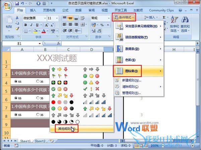The image size is (201, 150).
Task: Select radio button 66 in row 4
Action: [x=16, y=81]
